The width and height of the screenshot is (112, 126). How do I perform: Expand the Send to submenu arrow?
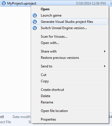click(105, 66)
